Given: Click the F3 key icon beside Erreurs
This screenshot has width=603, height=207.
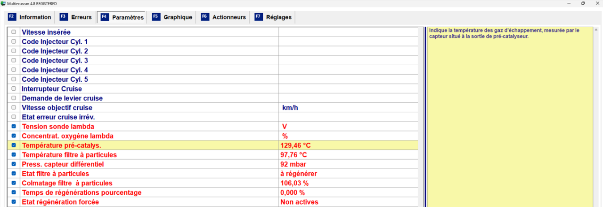Looking at the screenshot, I should point(64,17).
